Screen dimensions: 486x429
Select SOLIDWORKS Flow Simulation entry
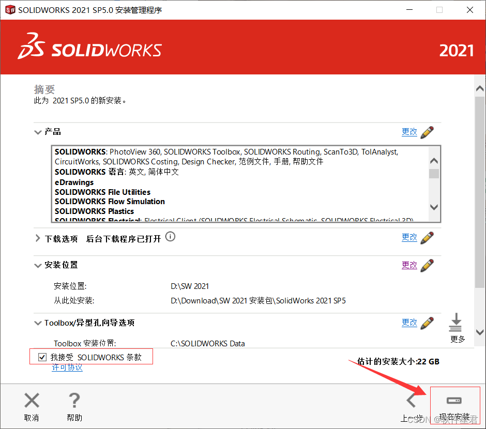(110, 202)
